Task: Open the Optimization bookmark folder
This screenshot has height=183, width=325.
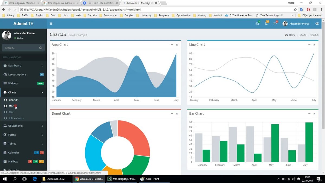Action: click(x=181, y=15)
